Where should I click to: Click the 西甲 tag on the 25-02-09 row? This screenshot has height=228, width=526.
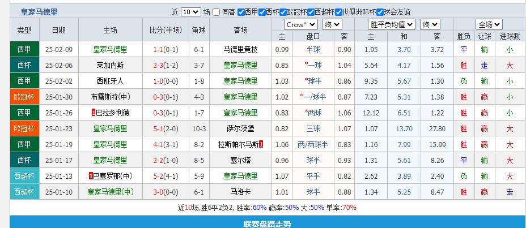(24, 50)
